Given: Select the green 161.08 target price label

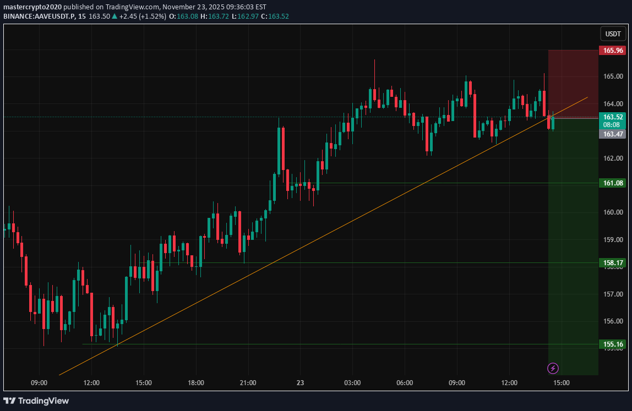Looking at the screenshot, I should click(613, 183).
